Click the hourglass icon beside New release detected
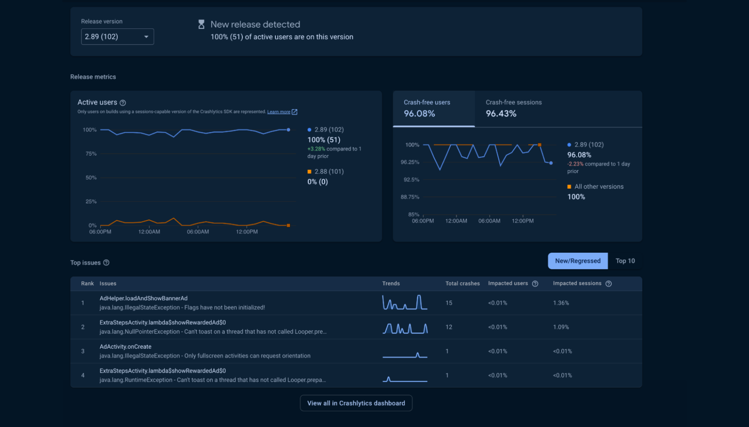The height and width of the screenshot is (427, 749). click(201, 25)
